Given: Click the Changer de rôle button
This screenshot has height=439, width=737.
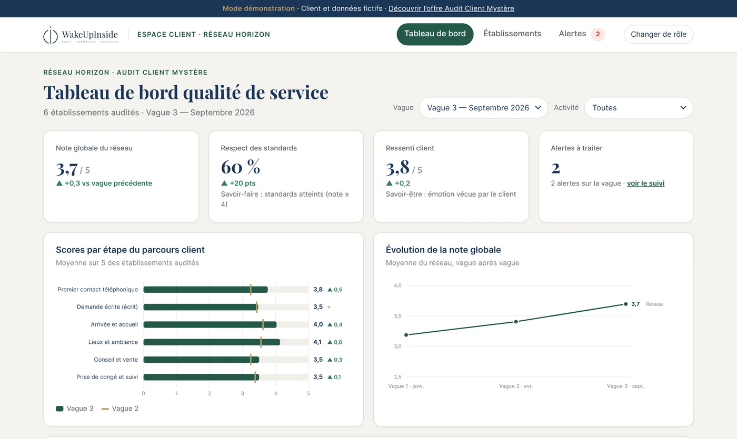Looking at the screenshot, I should [659, 34].
